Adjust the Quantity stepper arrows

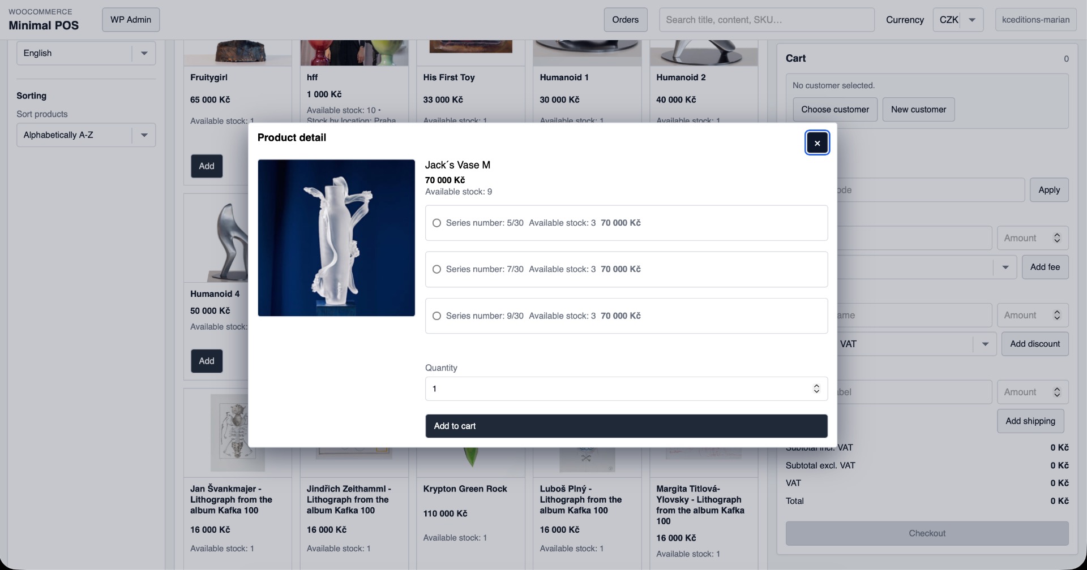click(816, 389)
